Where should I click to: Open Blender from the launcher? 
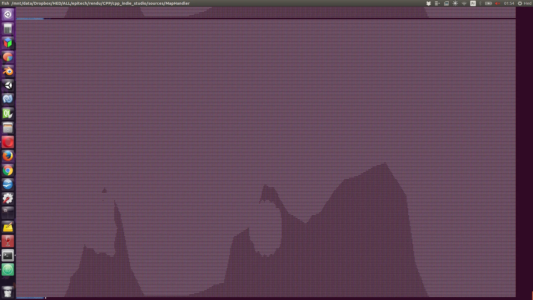point(8,71)
